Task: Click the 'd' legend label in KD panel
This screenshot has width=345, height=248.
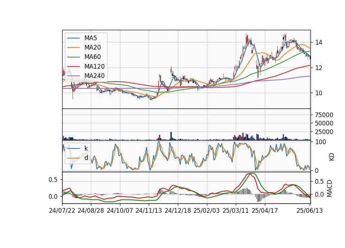Action: tap(86, 158)
